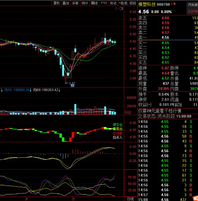Click the 财 finance marker below candlesticks
The image size is (198, 201).
72,86
